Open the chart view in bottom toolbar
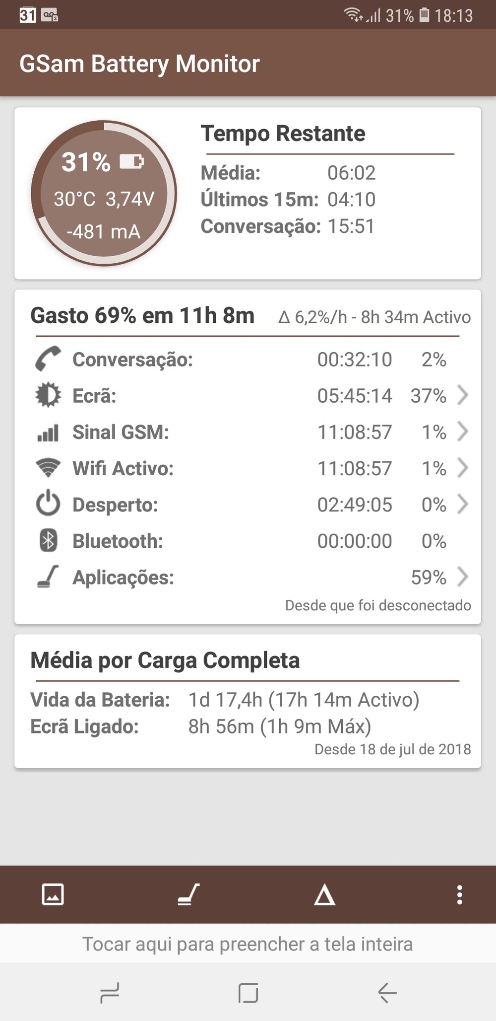Viewport: 496px width, 1021px height. click(53, 895)
